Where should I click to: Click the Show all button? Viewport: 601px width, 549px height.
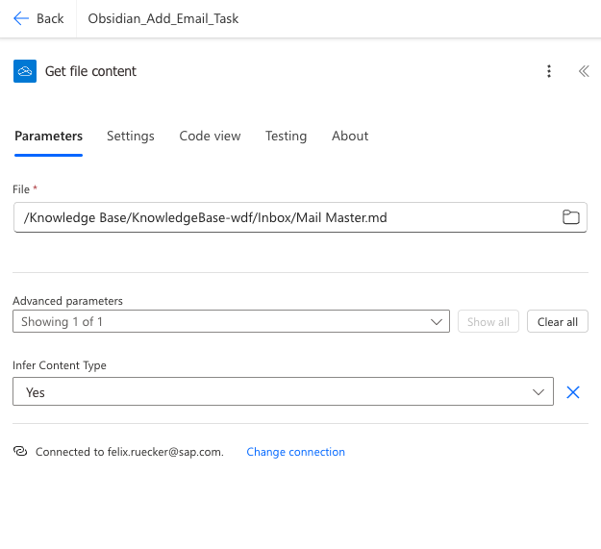[x=488, y=322]
